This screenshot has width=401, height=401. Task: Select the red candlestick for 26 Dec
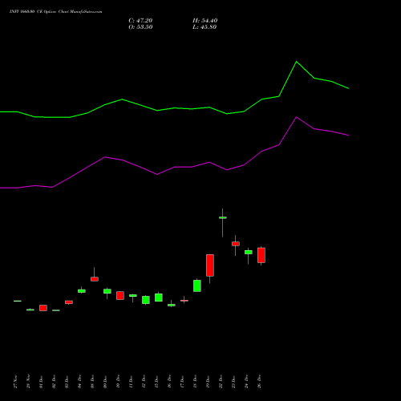(261, 255)
